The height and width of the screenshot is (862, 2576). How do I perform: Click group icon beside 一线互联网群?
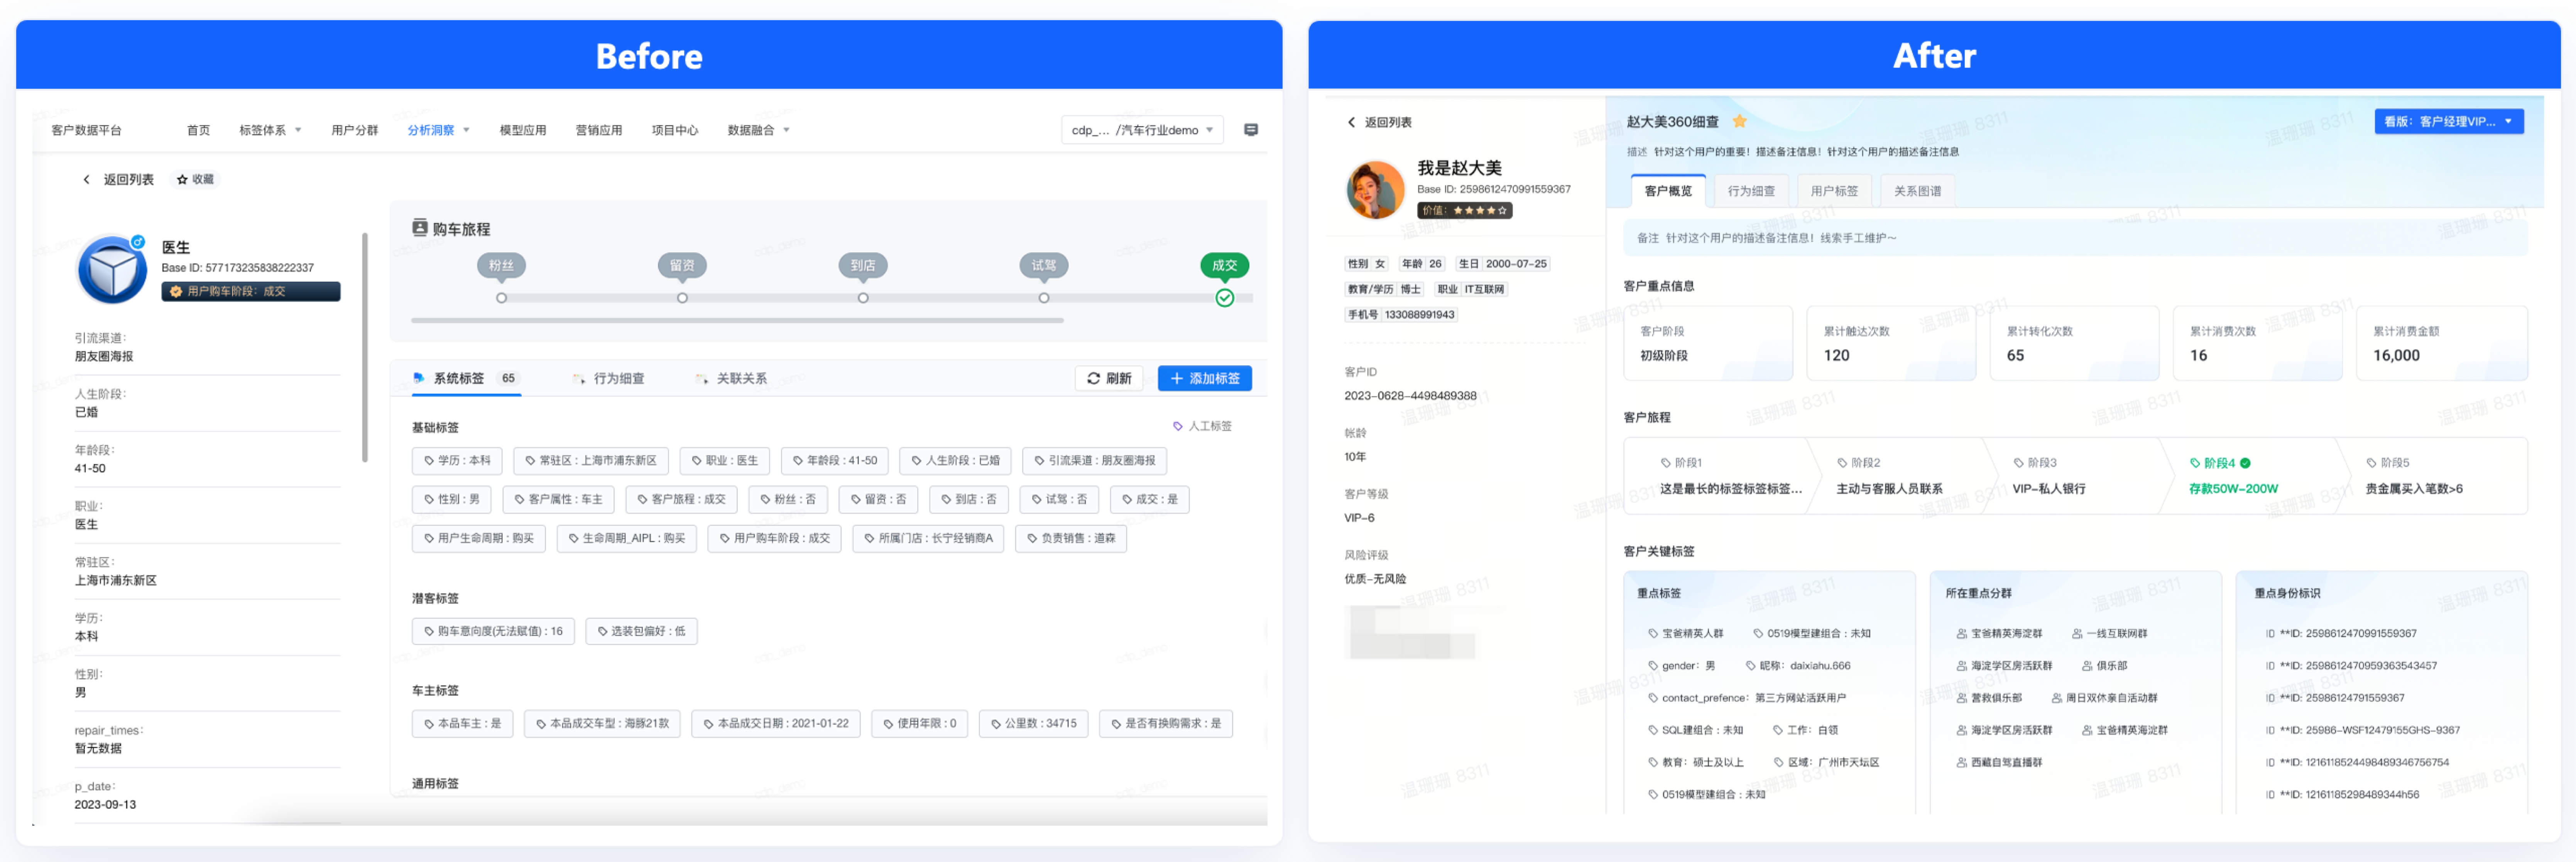tap(2077, 633)
